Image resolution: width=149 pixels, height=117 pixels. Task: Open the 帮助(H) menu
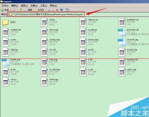coord(53,6)
